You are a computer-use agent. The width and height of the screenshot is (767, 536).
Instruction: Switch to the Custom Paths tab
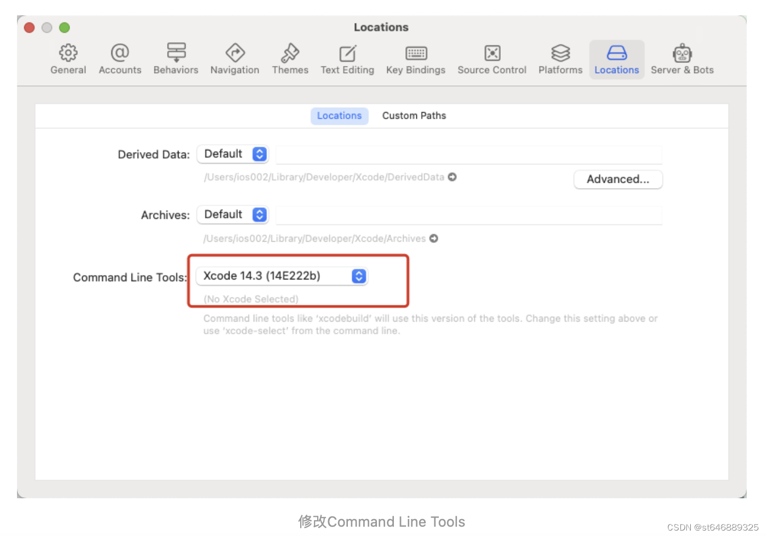point(414,116)
